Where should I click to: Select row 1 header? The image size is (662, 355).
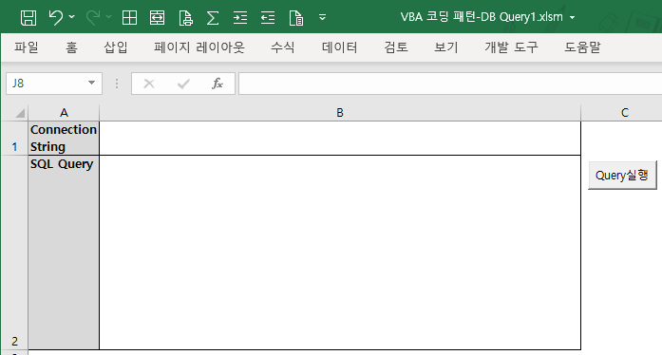14,139
